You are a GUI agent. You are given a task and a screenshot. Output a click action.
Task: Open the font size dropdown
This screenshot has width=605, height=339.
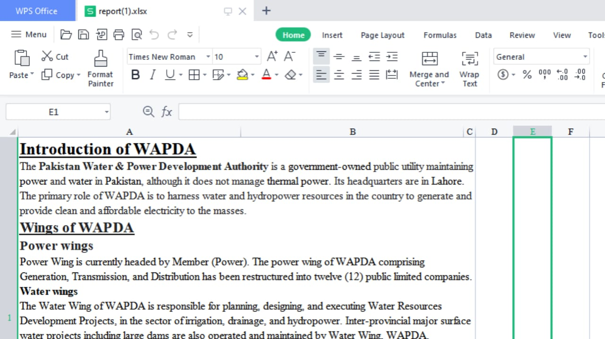(x=256, y=56)
